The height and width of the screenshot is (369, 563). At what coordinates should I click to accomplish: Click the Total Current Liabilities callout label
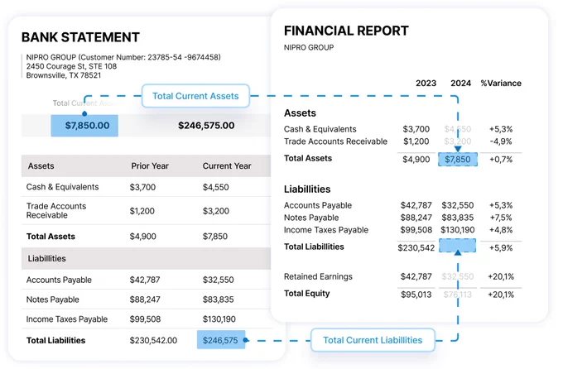tap(373, 340)
